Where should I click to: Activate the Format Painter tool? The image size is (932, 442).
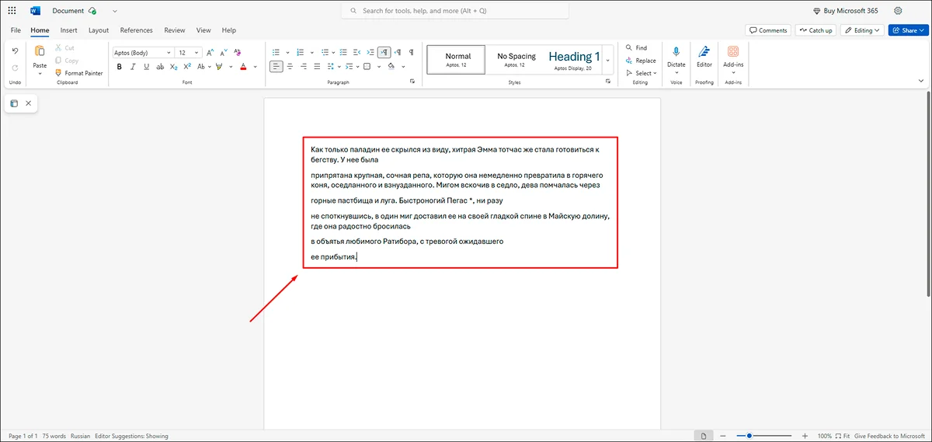(78, 73)
